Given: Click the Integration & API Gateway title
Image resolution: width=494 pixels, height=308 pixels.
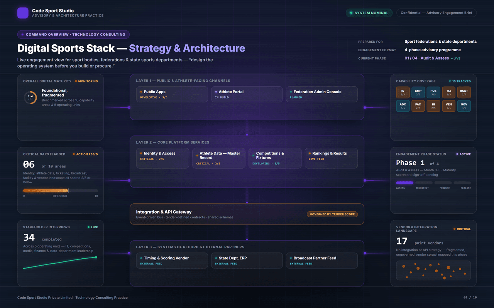Looking at the screenshot, I should pyautogui.click(x=164, y=212).
